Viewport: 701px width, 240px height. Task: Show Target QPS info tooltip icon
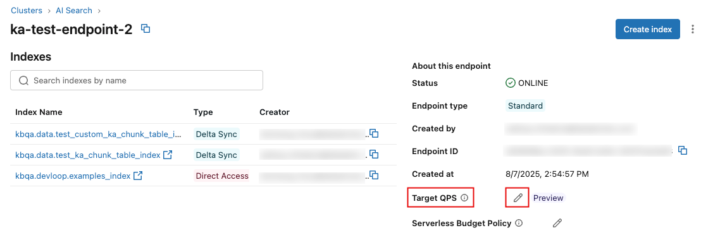coord(464,198)
